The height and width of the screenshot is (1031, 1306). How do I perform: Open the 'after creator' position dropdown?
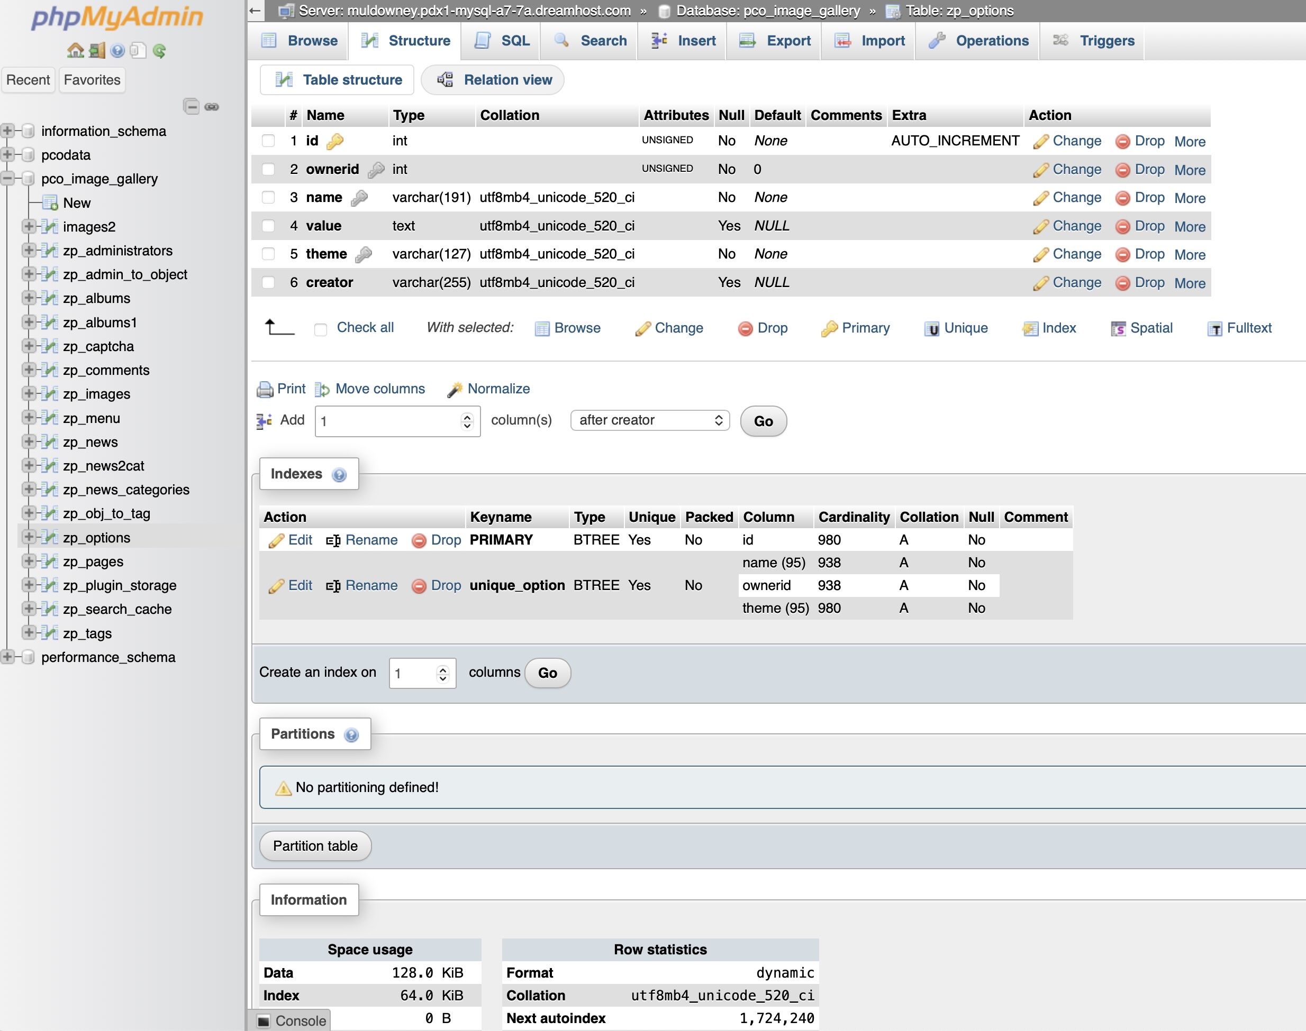pyautogui.click(x=650, y=420)
